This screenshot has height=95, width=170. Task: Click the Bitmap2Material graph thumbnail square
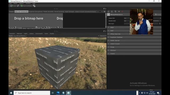pyautogui.click(x=109, y=15)
